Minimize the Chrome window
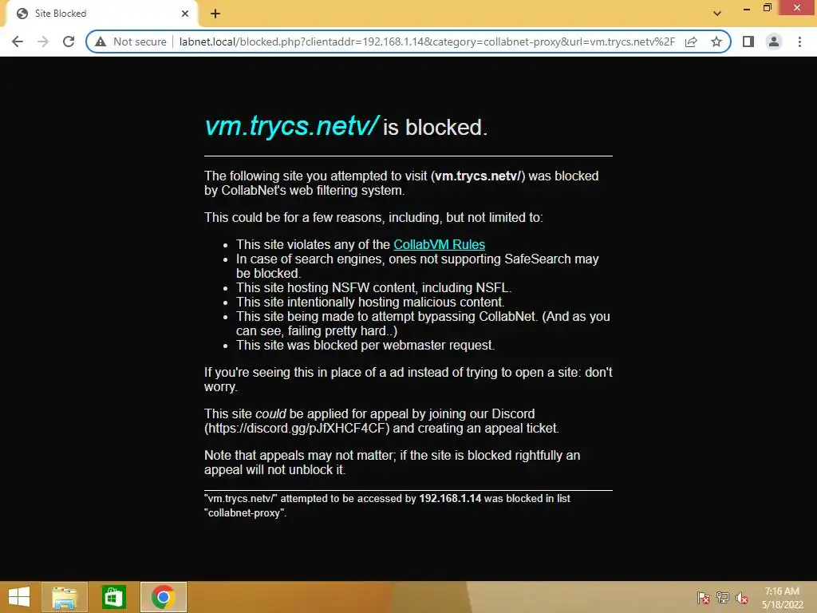This screenshot has width=817, height=613. (747, 8)
